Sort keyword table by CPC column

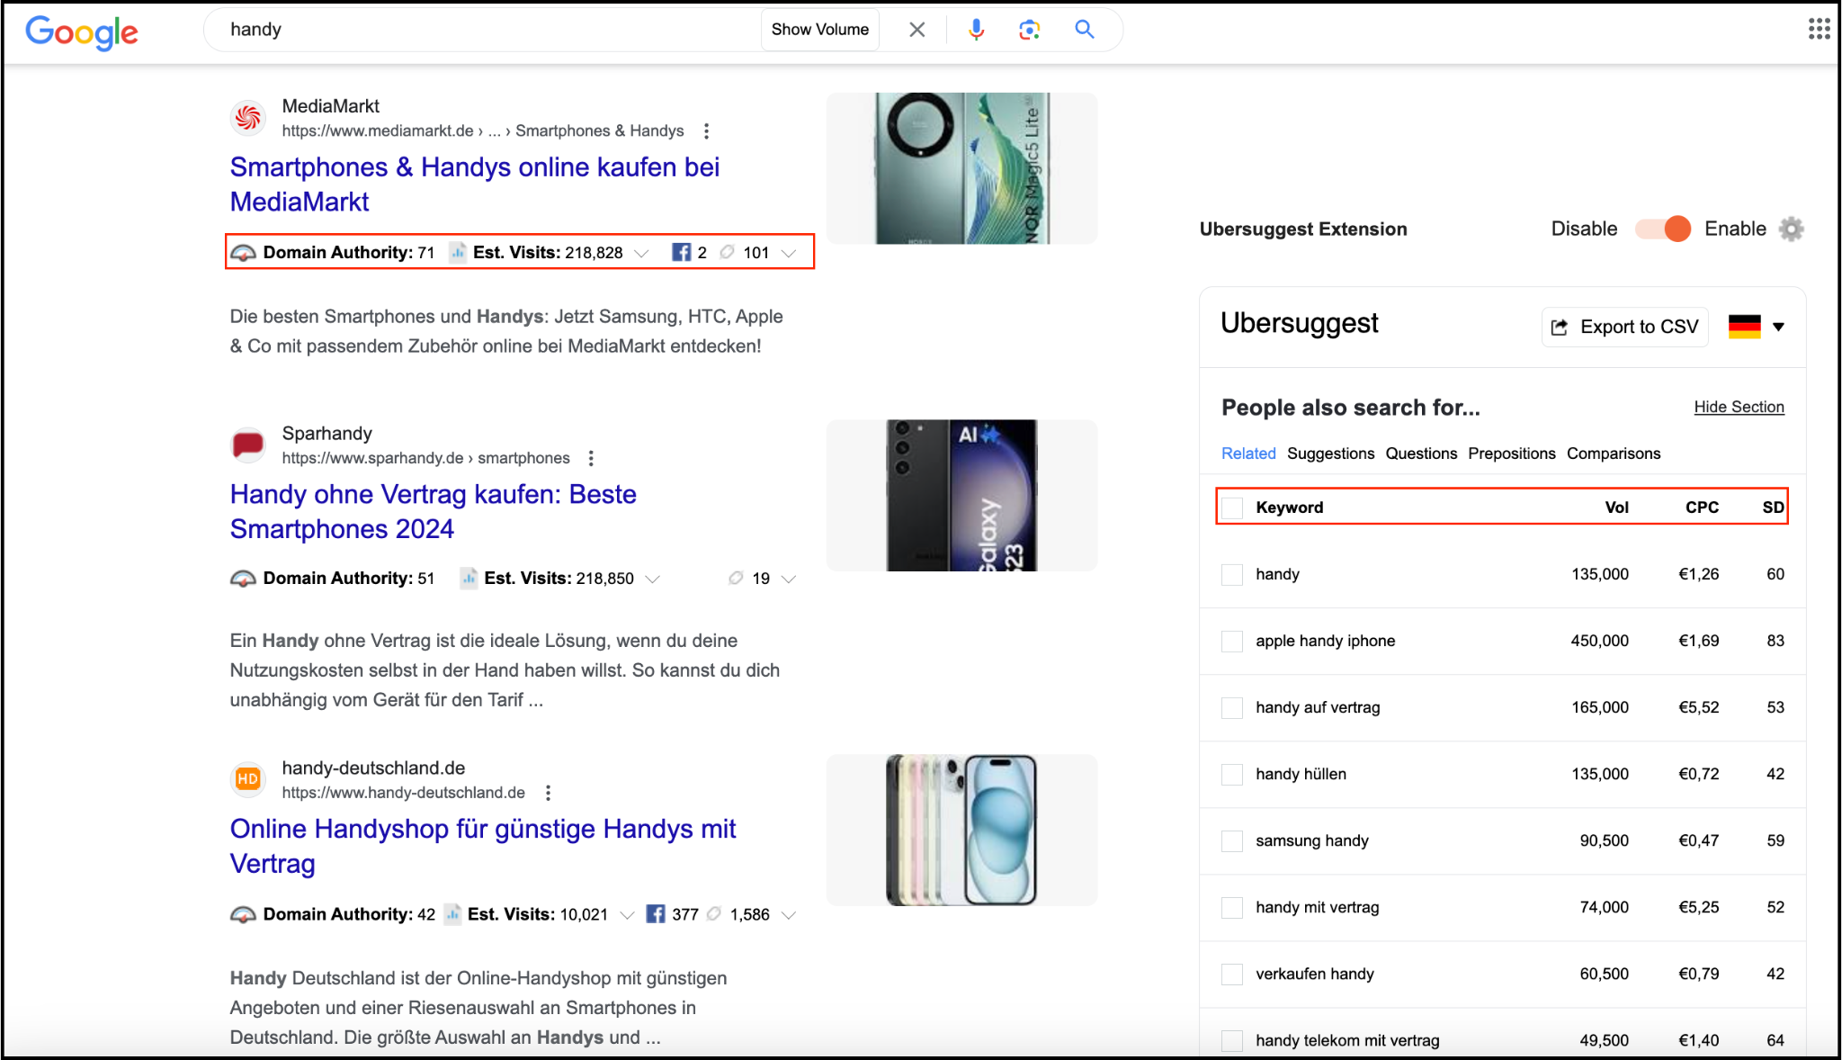point(1702,508)
